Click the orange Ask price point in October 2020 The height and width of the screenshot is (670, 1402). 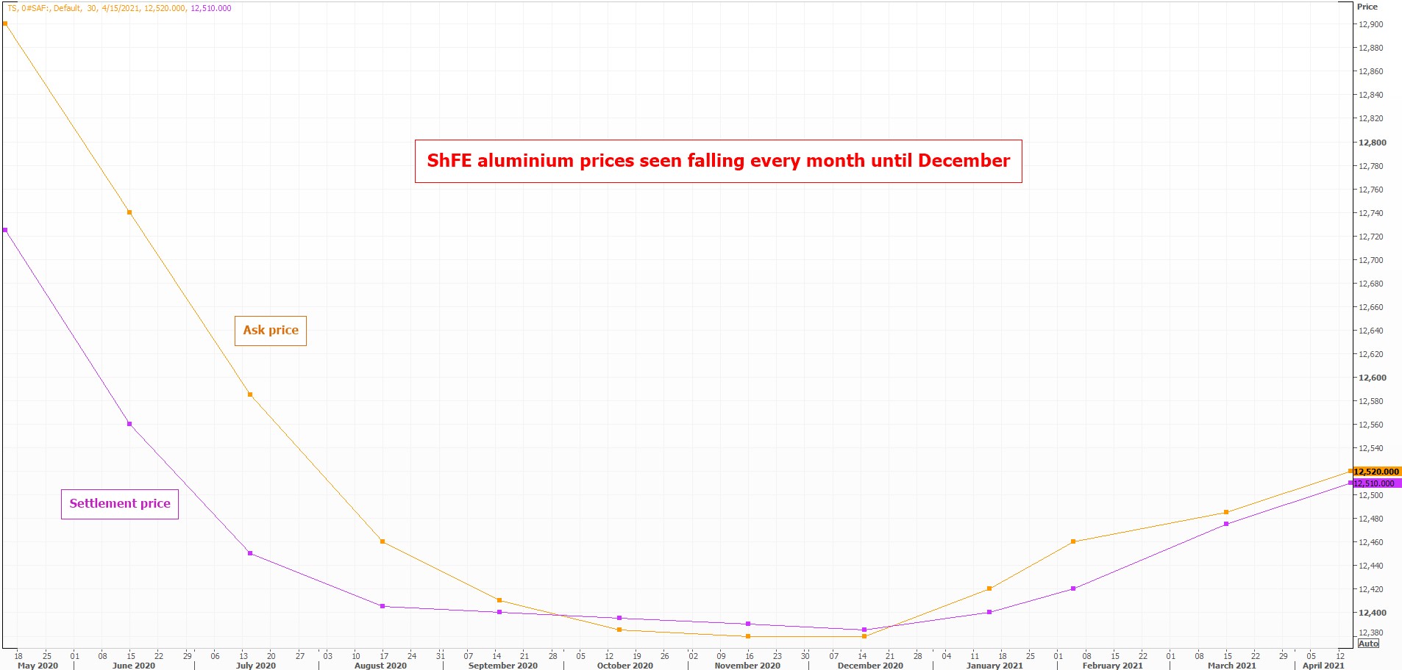(619, 630)
